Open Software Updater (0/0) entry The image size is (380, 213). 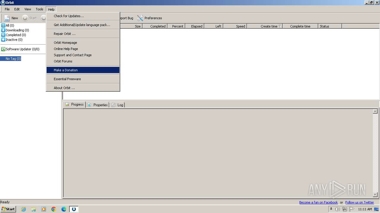(20, 49)
